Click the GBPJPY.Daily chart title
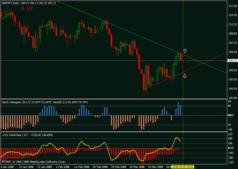The image size is (238, 169). (x=11, y=3)
